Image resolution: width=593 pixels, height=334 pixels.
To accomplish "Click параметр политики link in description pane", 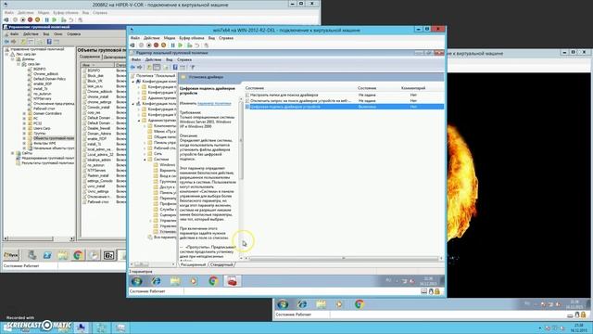I will (214, 103).
